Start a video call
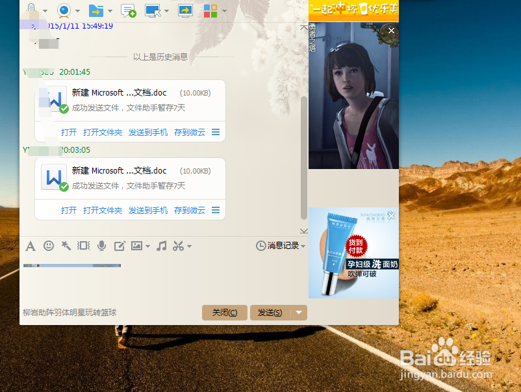 point(64,11)
